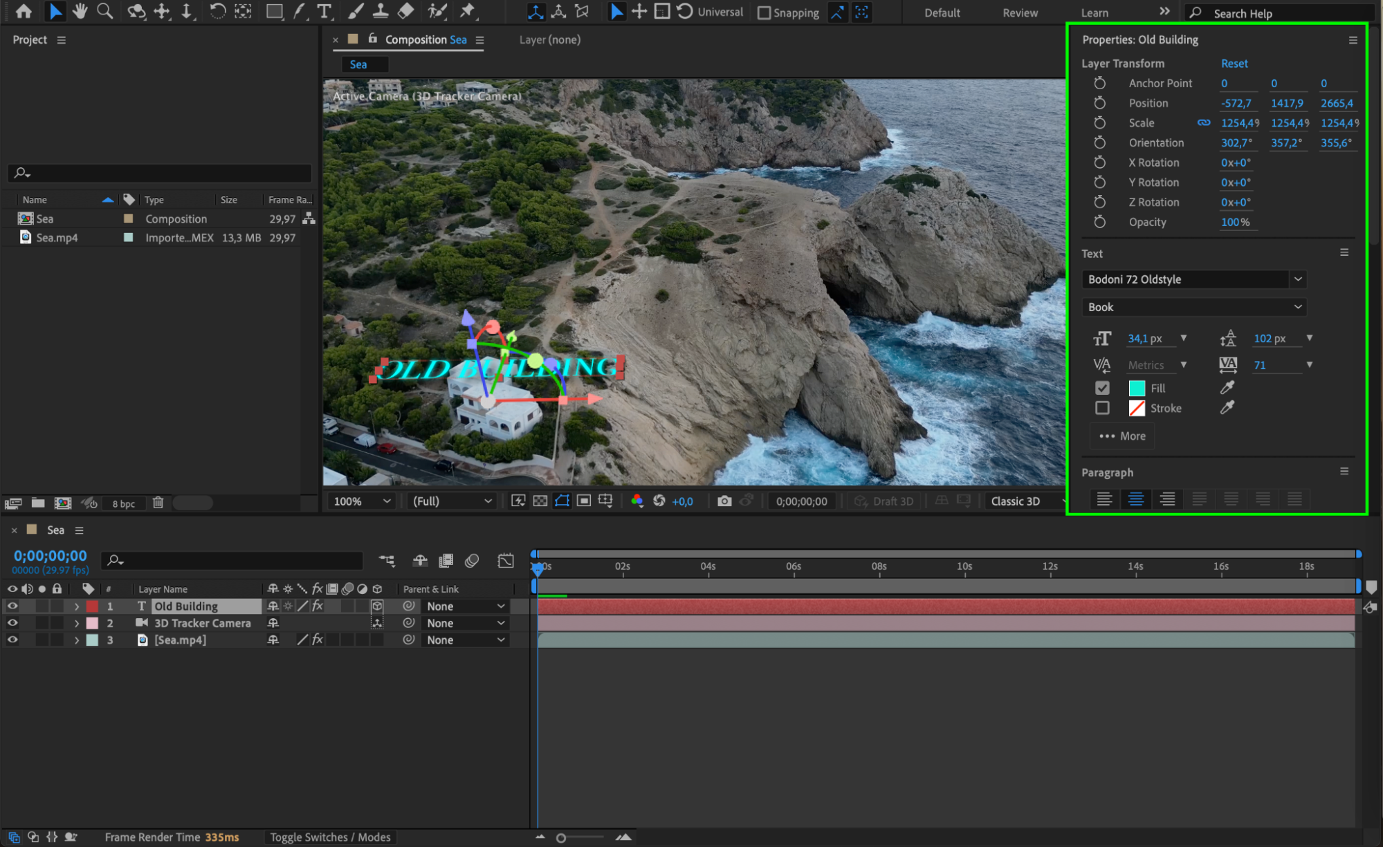Expand the Old Building layer properties
The image size is (1383, 847).
[77, 606]
